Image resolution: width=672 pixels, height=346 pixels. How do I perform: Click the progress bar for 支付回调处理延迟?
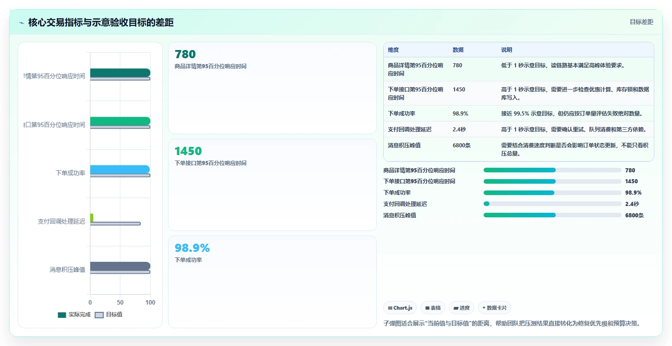click(553, 204)
